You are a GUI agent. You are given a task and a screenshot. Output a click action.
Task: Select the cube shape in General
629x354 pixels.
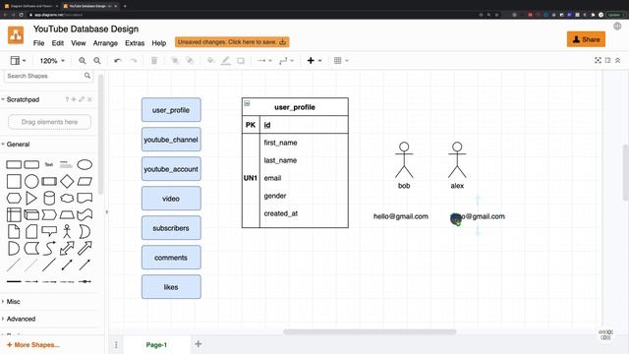(x=31, y=214)
